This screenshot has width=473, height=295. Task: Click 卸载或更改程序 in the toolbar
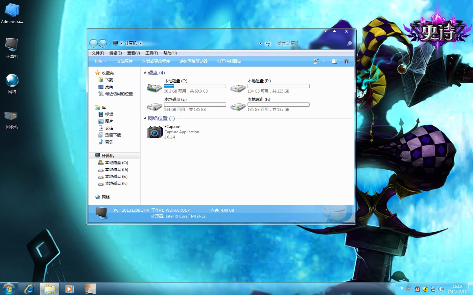tap(156, 61)
